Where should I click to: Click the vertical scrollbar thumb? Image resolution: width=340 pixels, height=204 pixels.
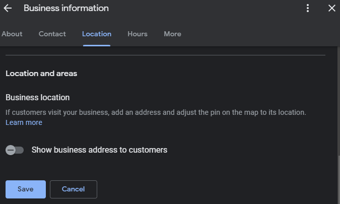[x=338, y=179]
